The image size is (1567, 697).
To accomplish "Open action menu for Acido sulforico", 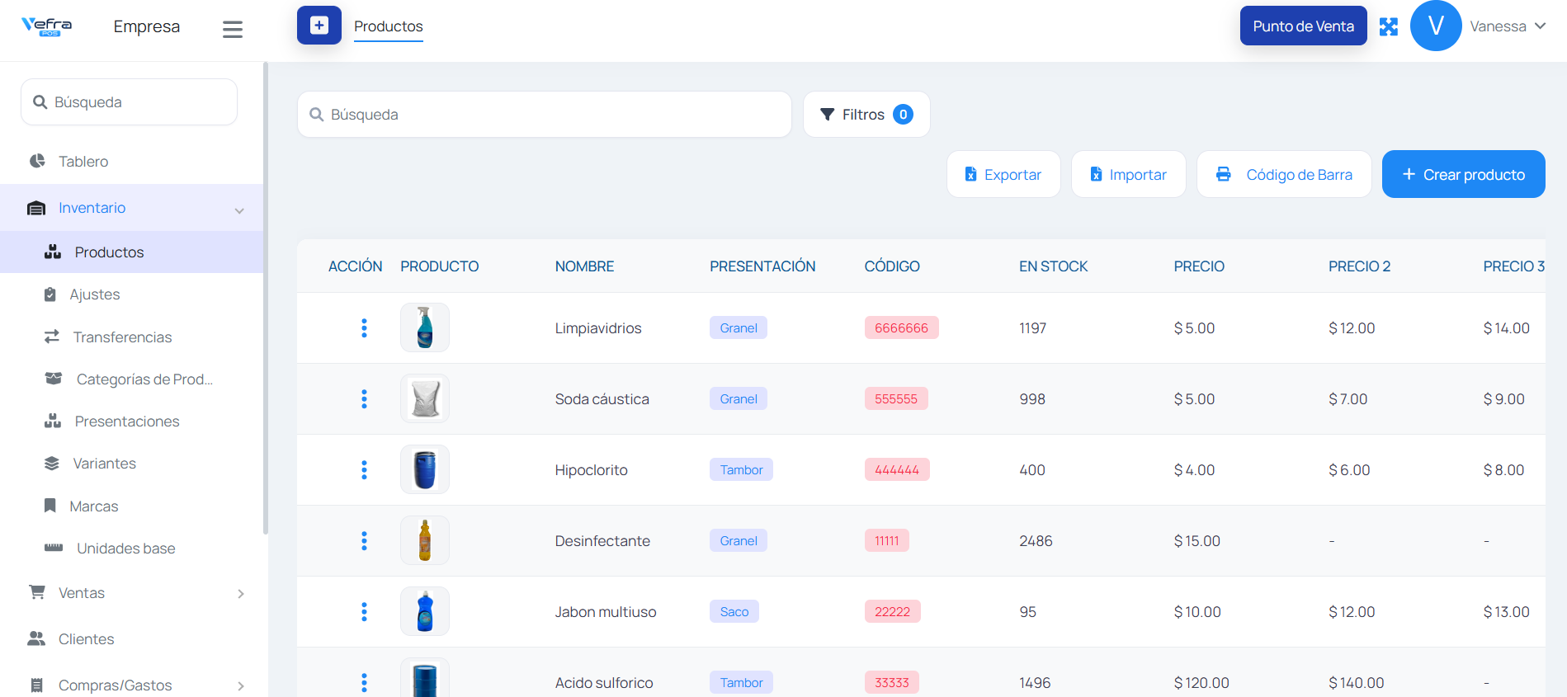I will point(364,683).
